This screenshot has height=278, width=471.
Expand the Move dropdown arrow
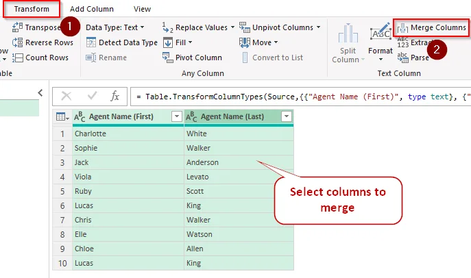click(276, 42)
